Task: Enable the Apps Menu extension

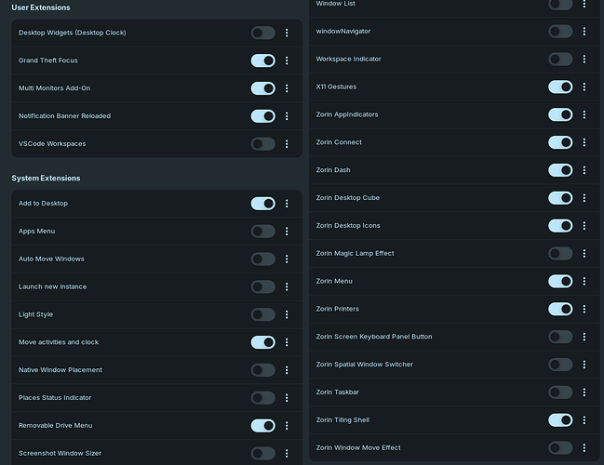Action: pos(263,231)
